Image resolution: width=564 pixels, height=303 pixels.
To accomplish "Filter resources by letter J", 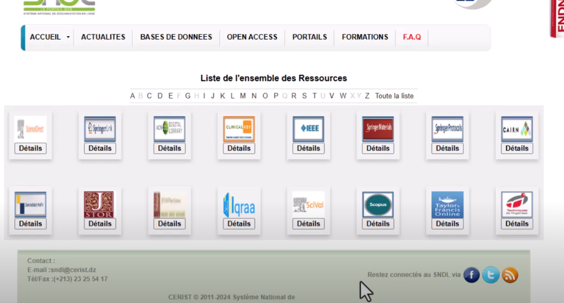I will [212, 96].
